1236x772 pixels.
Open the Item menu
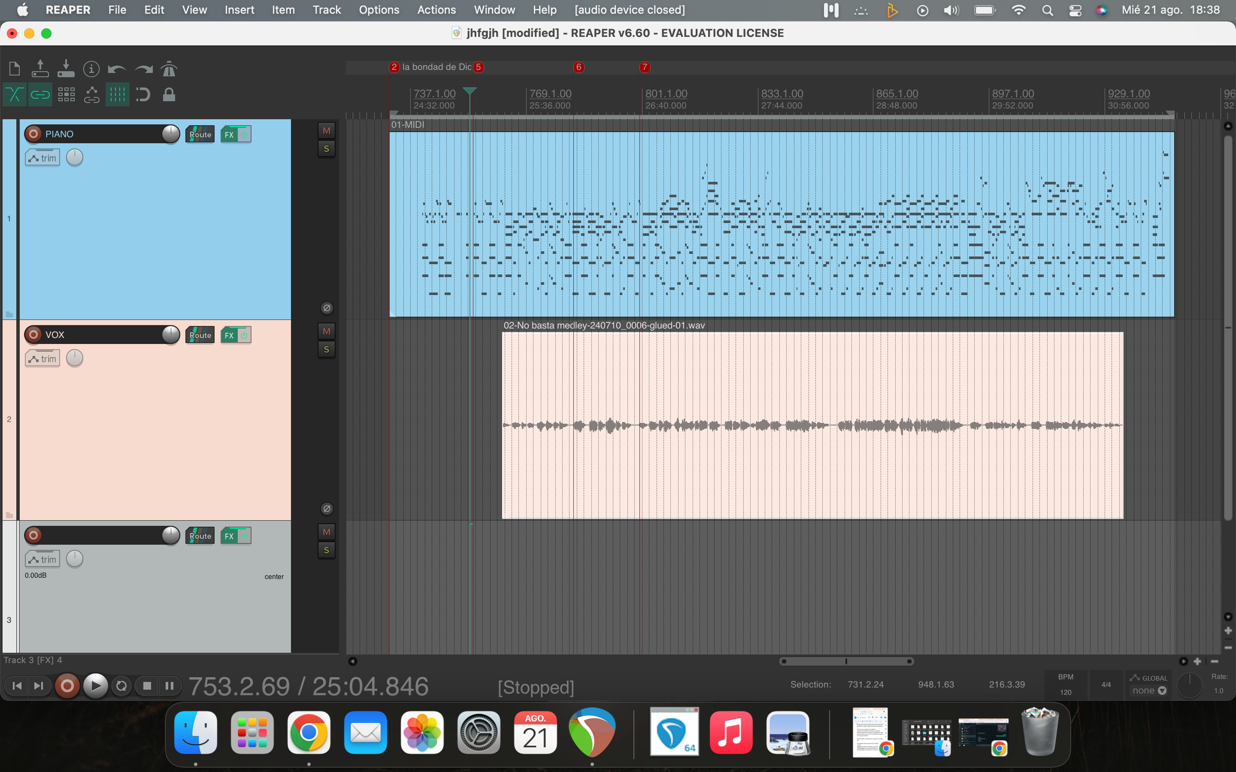point(283,10)
